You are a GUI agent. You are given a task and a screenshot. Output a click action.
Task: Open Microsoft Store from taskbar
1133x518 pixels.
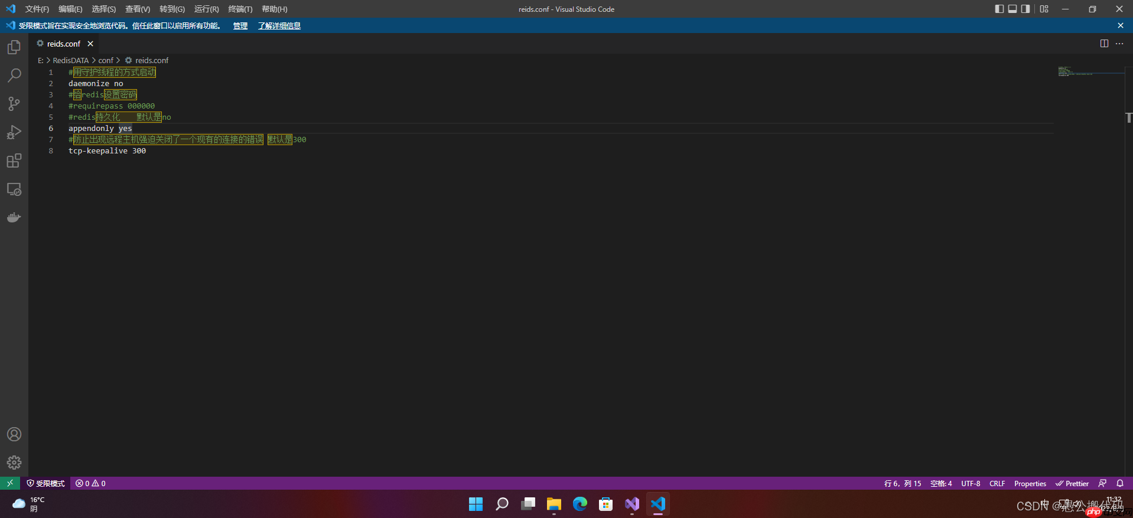(605, 504)
